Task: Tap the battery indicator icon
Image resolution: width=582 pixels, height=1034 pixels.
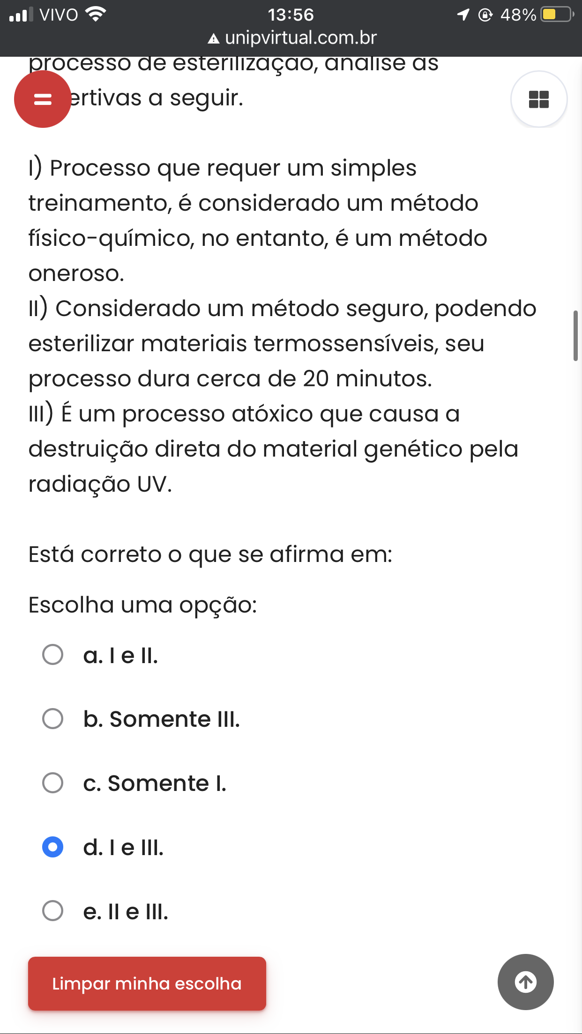Action: pyautogui.click(x=557, y=15)
